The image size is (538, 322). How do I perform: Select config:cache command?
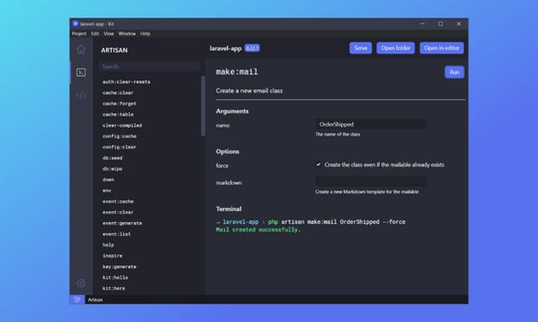pos(119,136)
